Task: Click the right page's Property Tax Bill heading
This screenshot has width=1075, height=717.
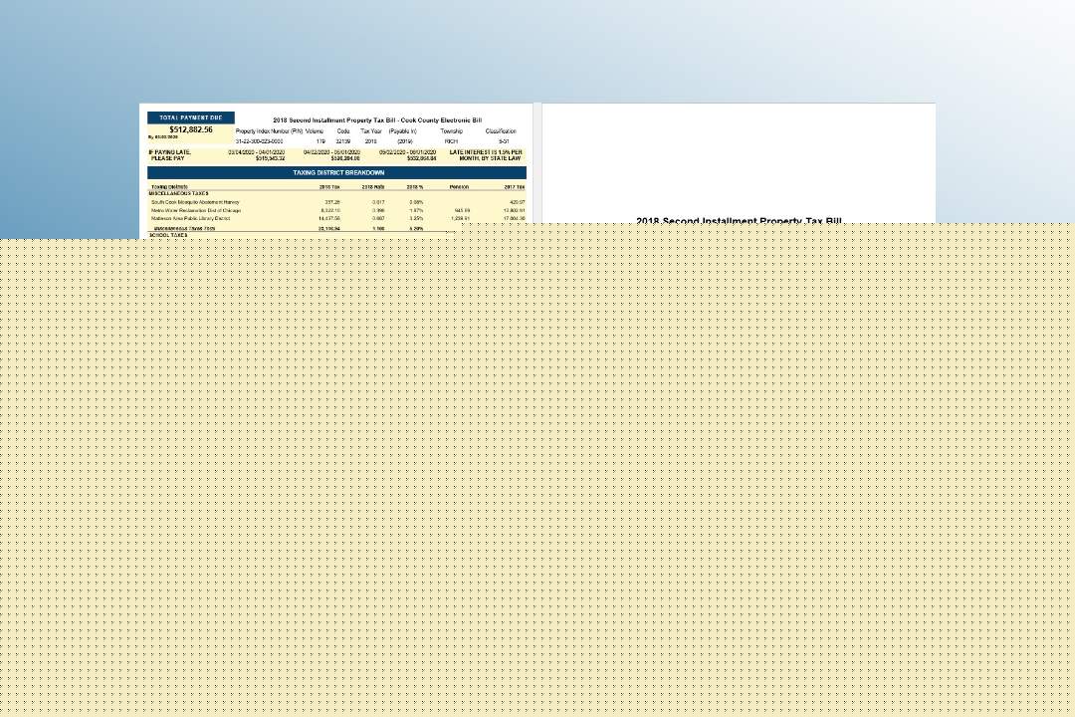Action: point(739,220)
